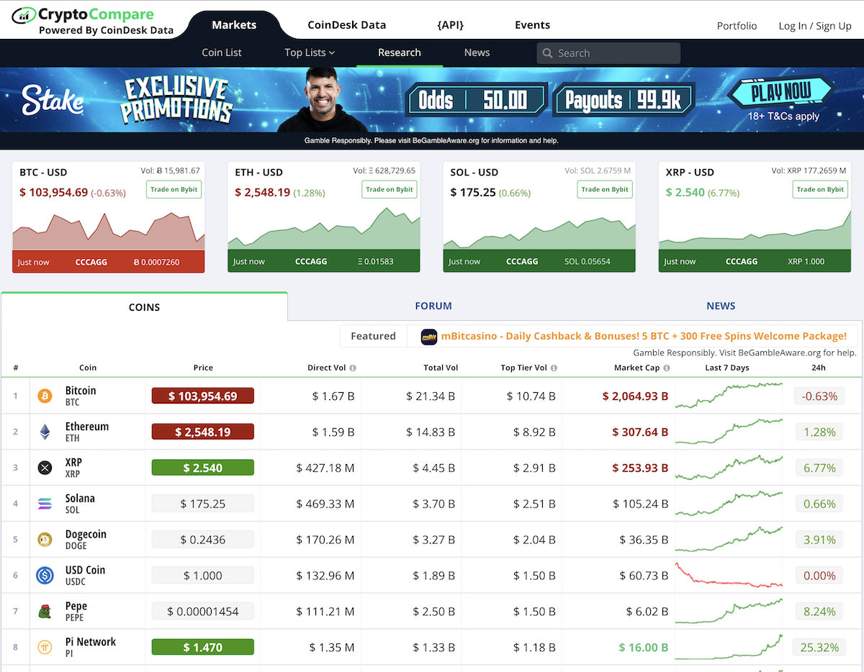Open News in the submenu

477,53
